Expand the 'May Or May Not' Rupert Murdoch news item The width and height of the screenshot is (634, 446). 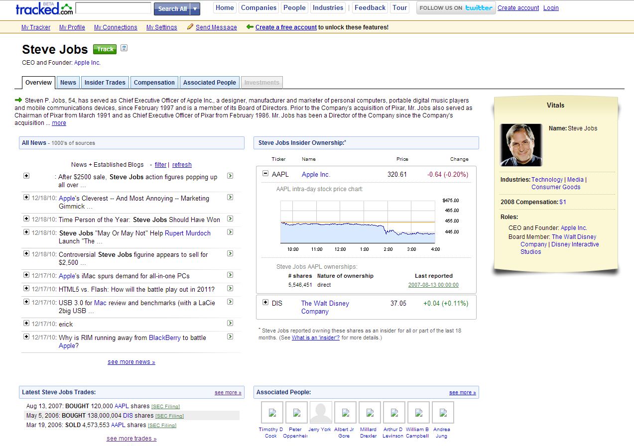point(26,232)
